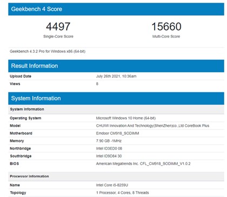Select the Intel ID3ED0 08 value
227x197 pixels.
109,148
